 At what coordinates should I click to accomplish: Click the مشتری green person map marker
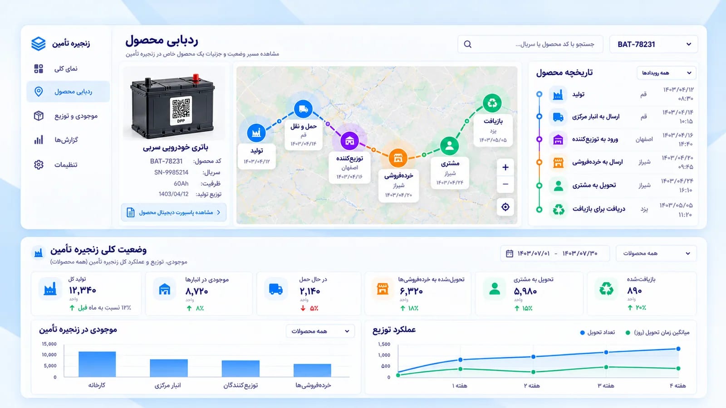tap(449, 146)
